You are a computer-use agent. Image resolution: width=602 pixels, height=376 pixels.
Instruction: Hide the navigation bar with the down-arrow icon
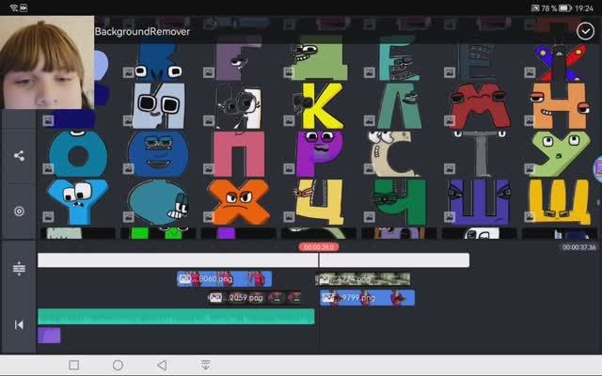click(x=206, y=365)
